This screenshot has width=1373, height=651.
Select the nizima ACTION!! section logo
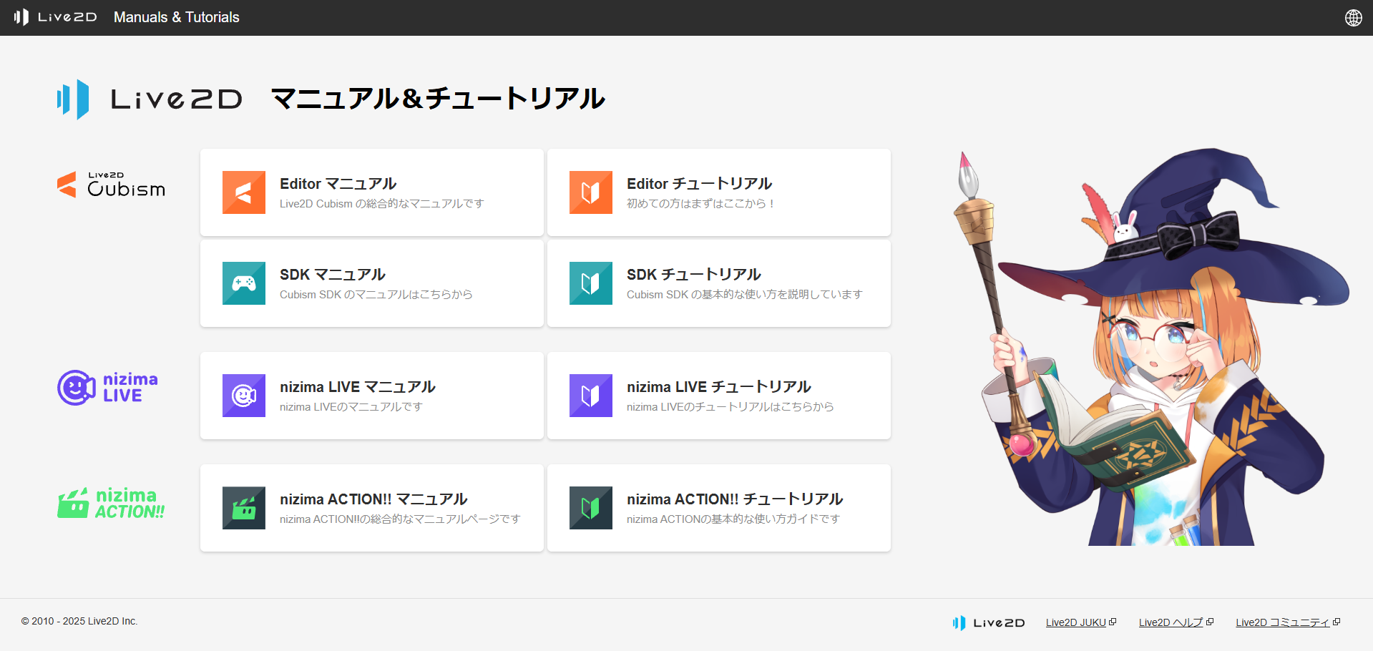click(x=111, y=503)
